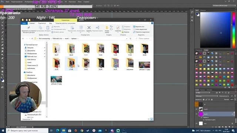This screenshot has height=133, width=237.
Task: Click the Delete (X) icon in Explorer ribbon
Action: point(89,28)
